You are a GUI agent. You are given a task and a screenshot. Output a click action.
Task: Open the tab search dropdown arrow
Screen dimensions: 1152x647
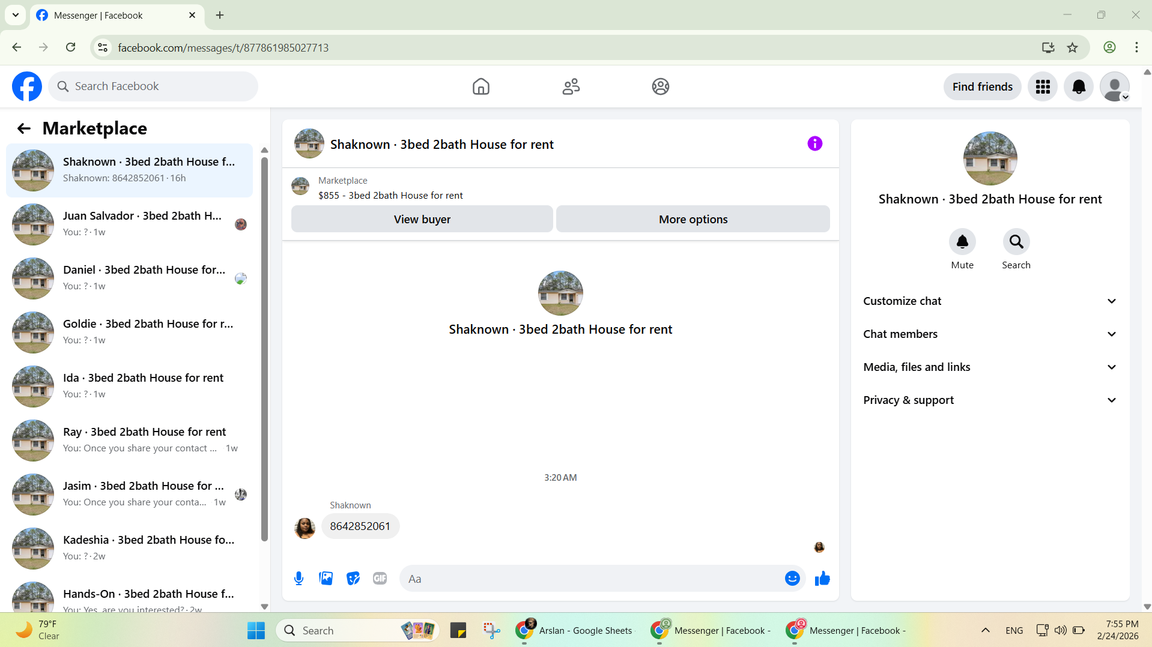[16, 15]
